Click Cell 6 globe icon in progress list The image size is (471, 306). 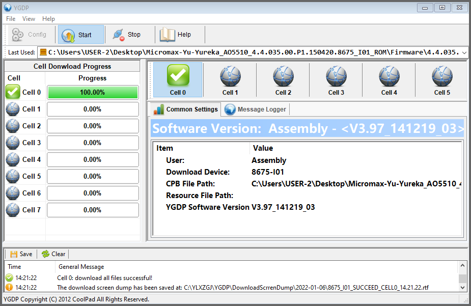(13, 193)
